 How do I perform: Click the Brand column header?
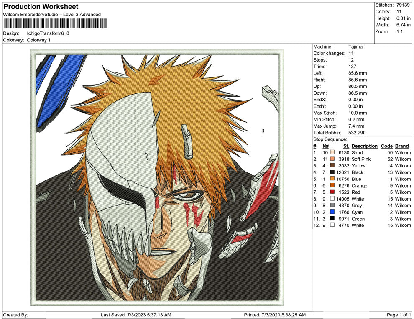[x=402, y=146]
